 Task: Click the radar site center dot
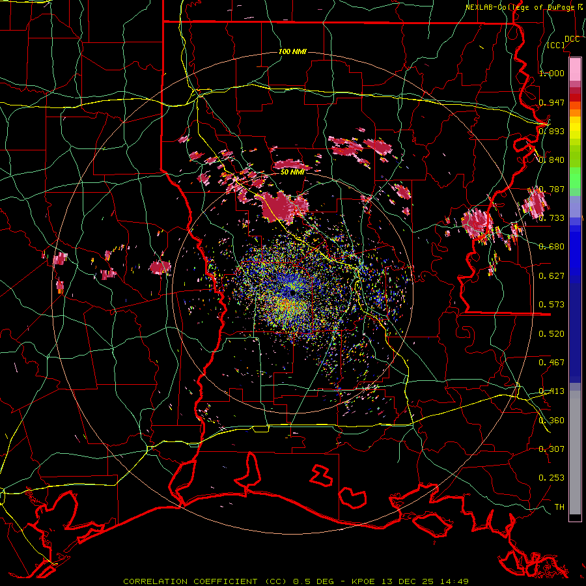tap(292, 293)
